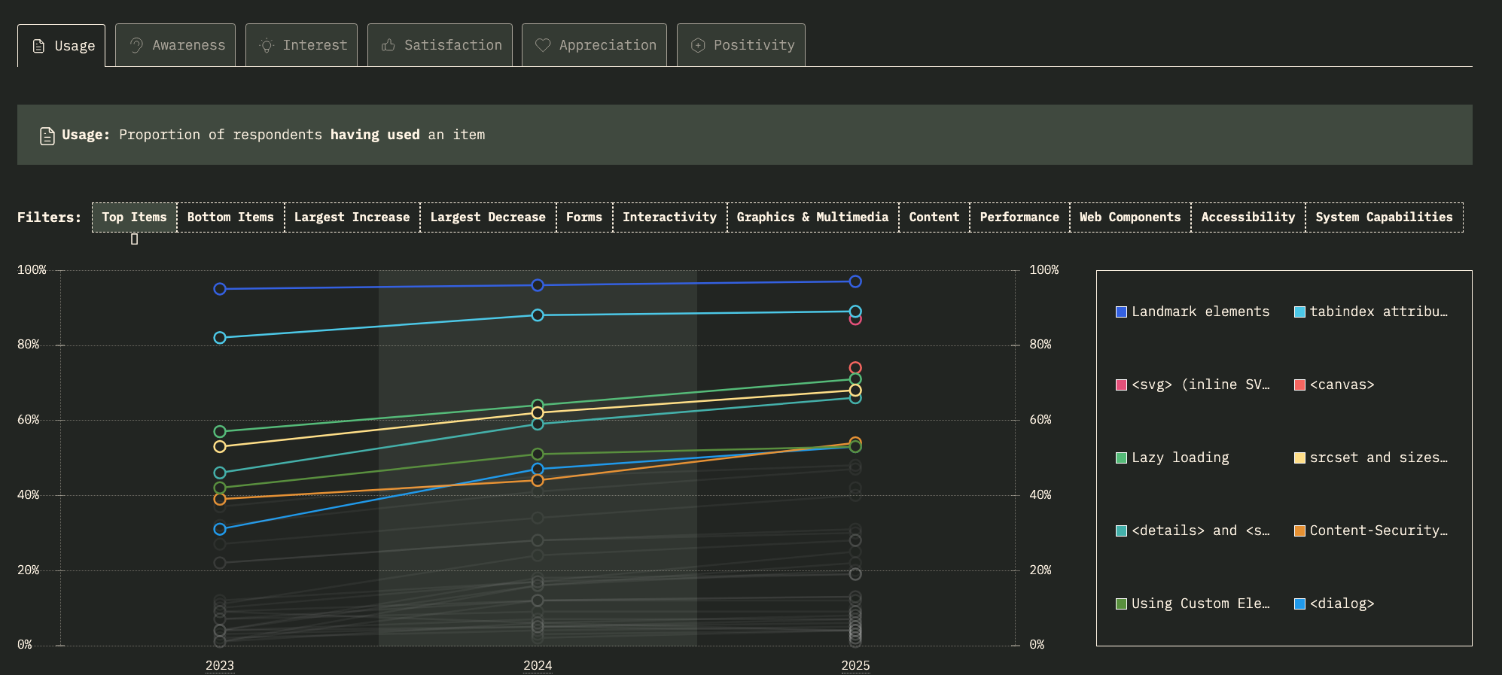This screenshot has height=675, width=1502.
Task: Filter by Accessibility category
Action: point(1248,217)
